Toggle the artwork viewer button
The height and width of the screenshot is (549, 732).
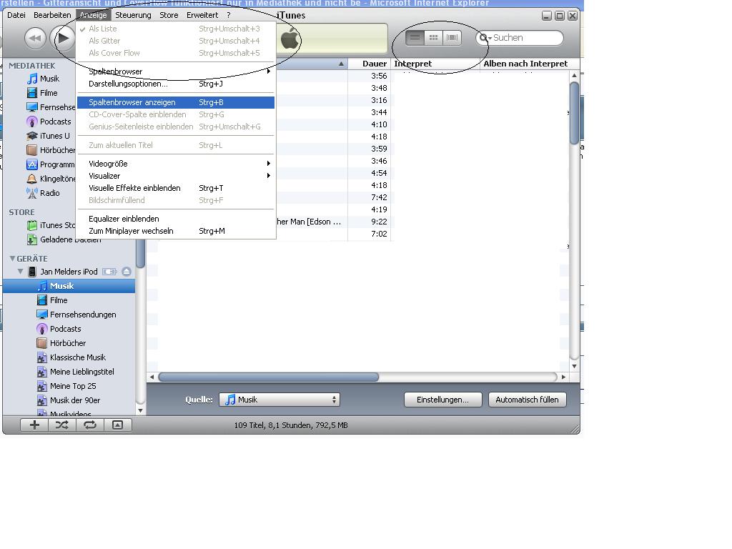[118, 425]
